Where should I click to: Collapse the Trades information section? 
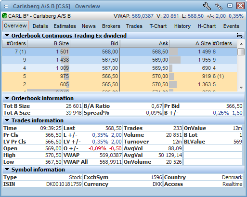coord(7,120)
